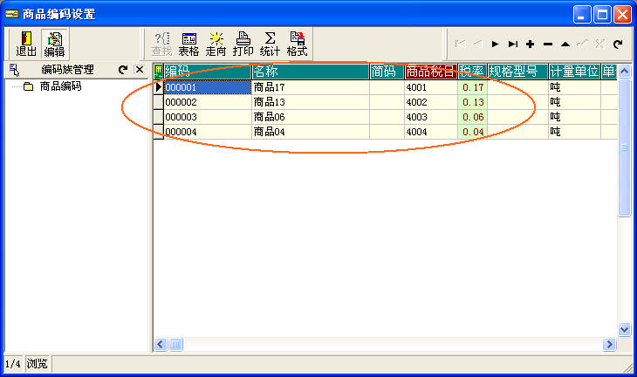Click name cell 商品06
Viewport: 637px width, 377px height.
311,117
